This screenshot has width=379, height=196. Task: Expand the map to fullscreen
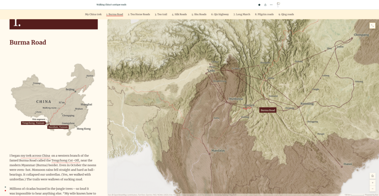(x=372, y=26)
